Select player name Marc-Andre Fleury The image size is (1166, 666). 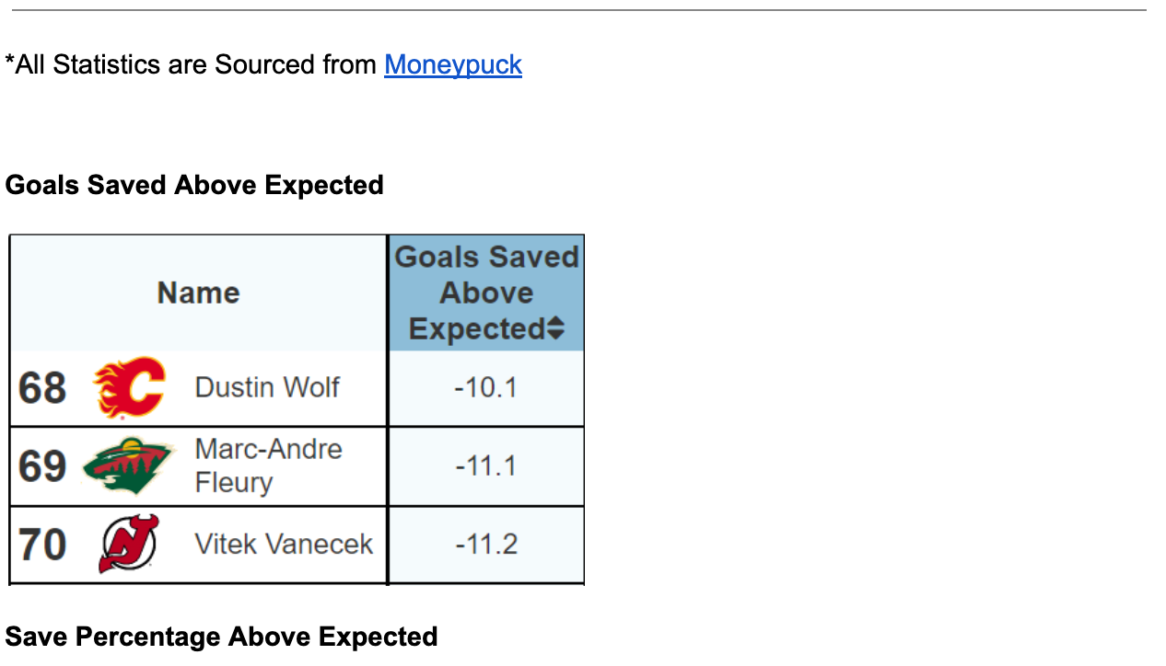[x=268, y=465]
